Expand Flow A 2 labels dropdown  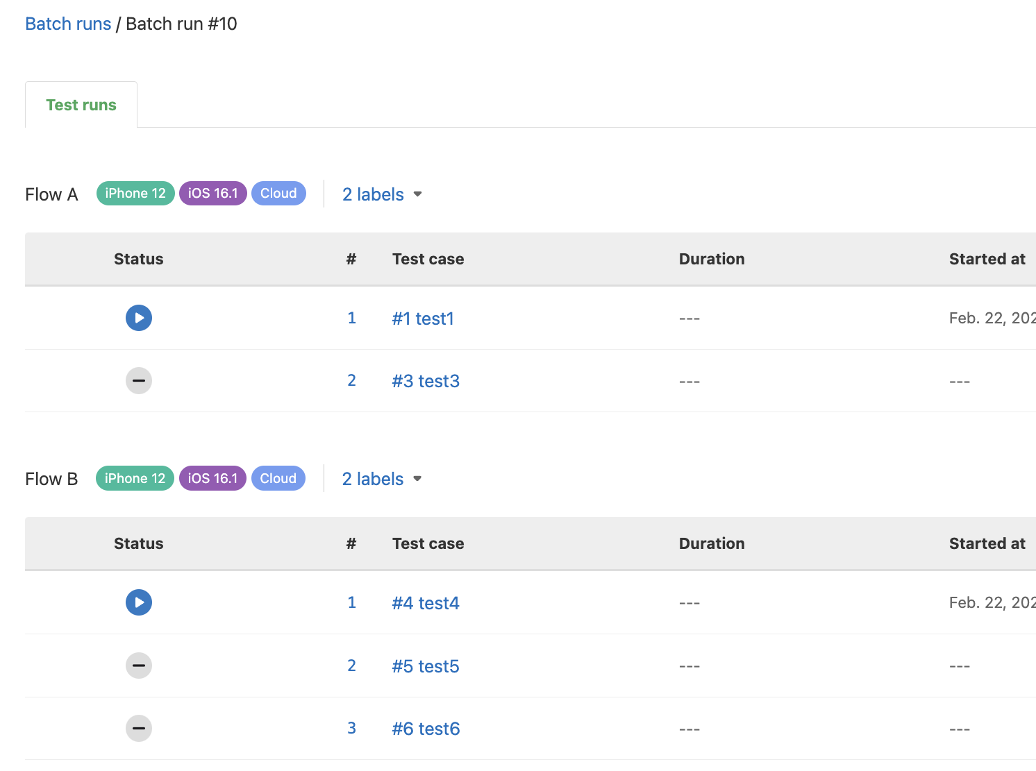coord(382,194)
